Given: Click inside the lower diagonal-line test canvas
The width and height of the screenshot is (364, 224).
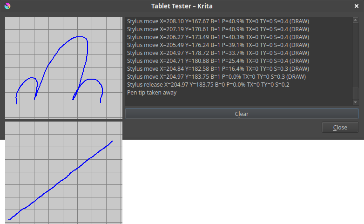Looking at the screenshot, I should 64,173.
